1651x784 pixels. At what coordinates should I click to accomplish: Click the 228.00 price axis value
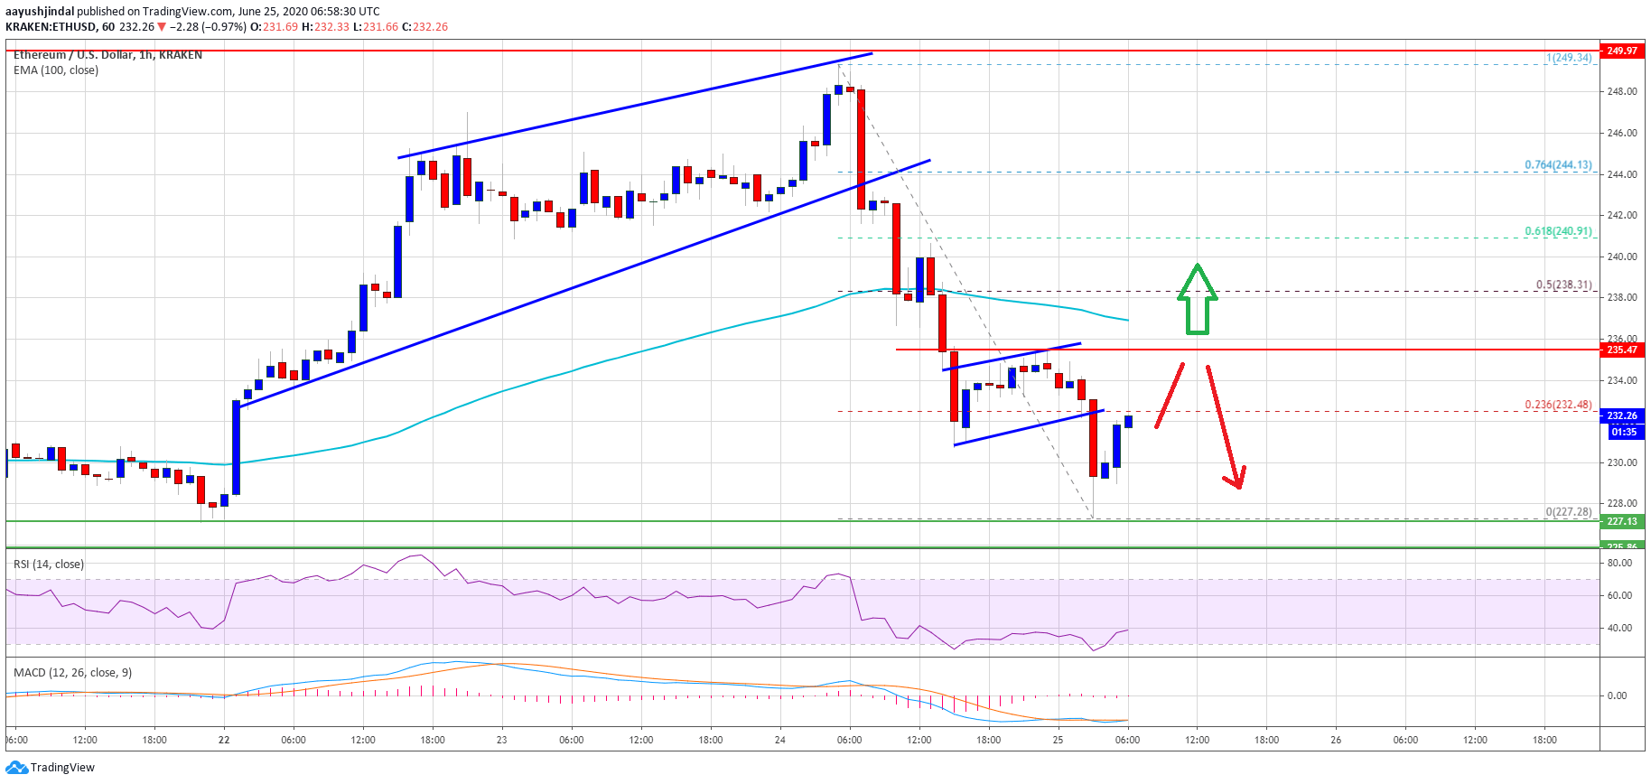(x=1622, y=503)
